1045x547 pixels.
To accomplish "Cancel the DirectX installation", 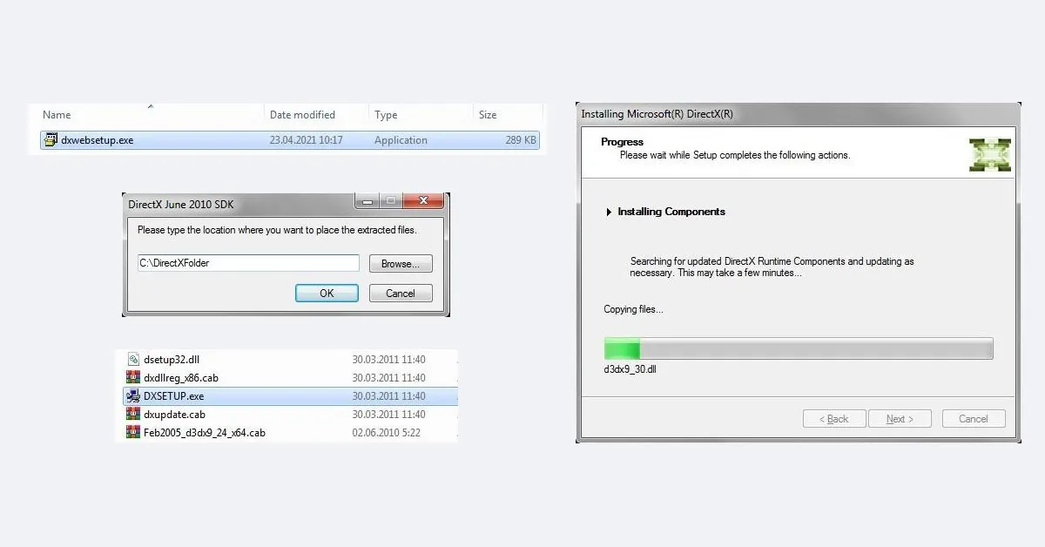I will pyautogui.click(x=974, y=419).
